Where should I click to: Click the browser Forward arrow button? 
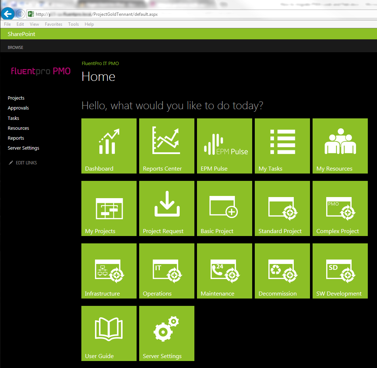[21, 14]
